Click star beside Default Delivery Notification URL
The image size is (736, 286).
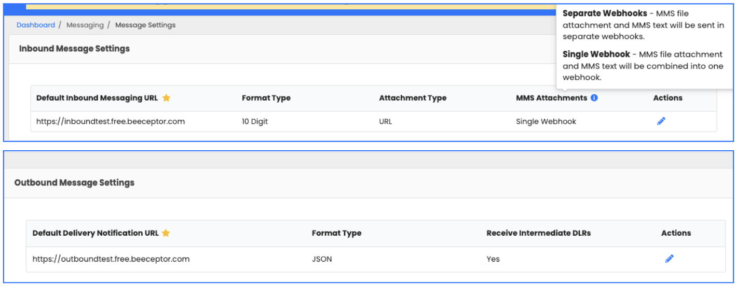[x=166, y=233]
